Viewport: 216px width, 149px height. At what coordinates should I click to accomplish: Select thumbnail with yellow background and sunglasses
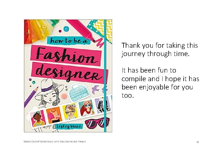click(x=70, y=111)
